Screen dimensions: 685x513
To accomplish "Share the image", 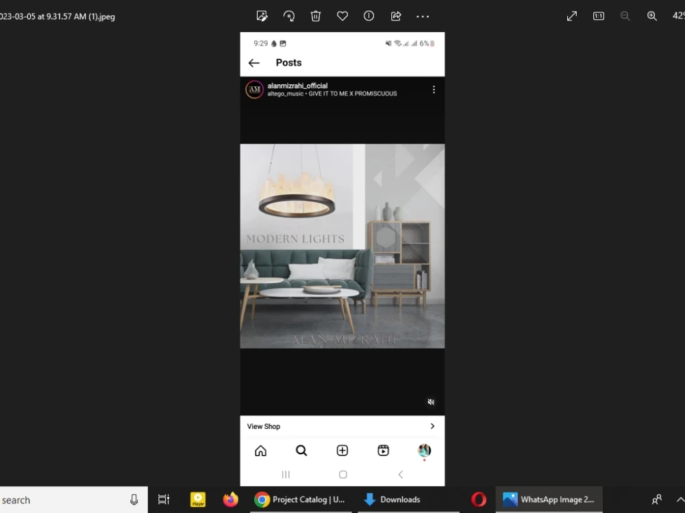I will tap(396, 16).
